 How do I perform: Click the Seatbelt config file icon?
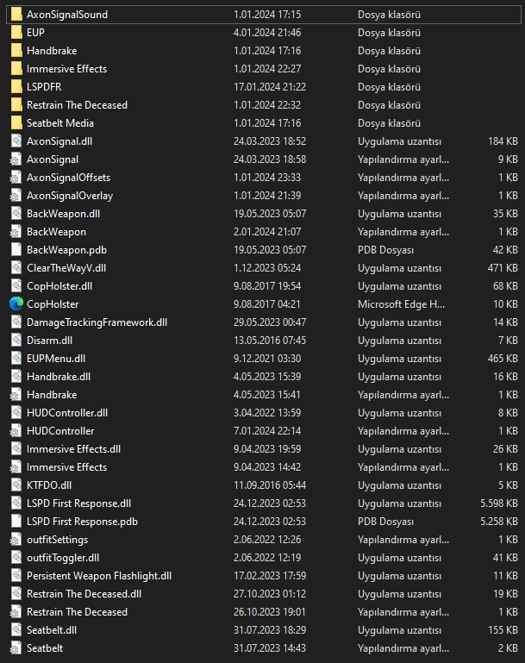16,648
